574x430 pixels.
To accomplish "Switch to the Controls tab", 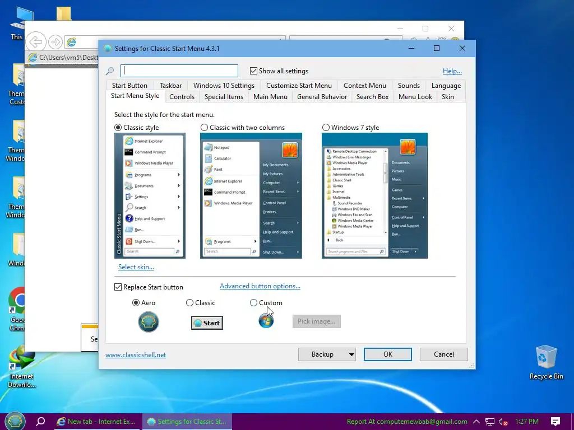I will [x=182, y=97].
